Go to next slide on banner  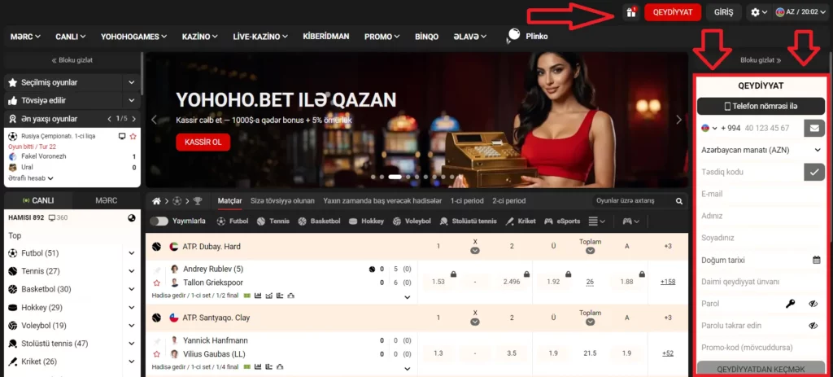(678, 120)
